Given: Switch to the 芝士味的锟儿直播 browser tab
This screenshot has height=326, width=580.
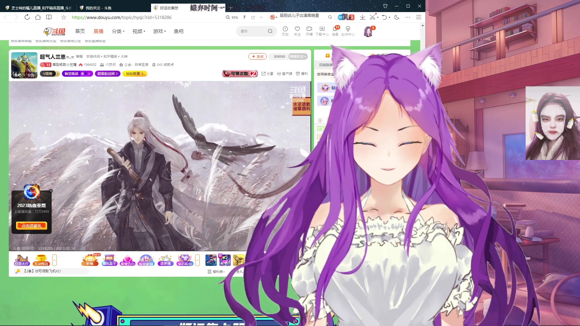Looking at the screenshot, I should coord(38,8).
